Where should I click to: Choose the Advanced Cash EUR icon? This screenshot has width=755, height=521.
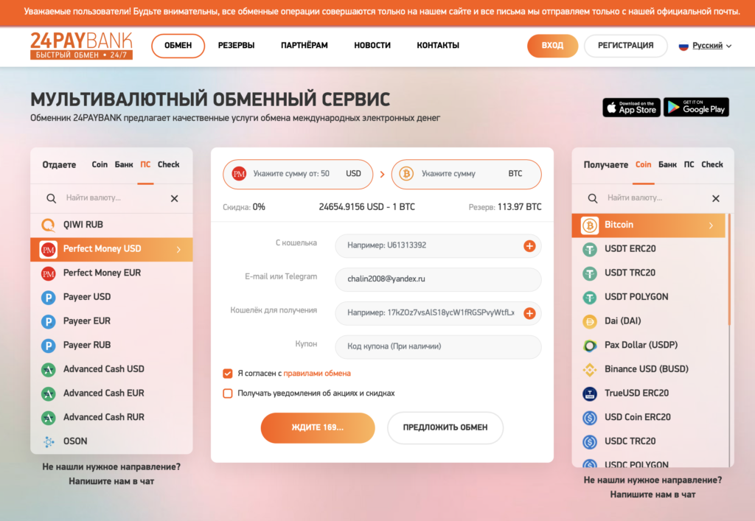click(x=48, y=394)
